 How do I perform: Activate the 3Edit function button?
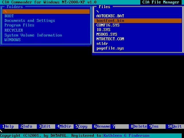click(x=46, y=126)
